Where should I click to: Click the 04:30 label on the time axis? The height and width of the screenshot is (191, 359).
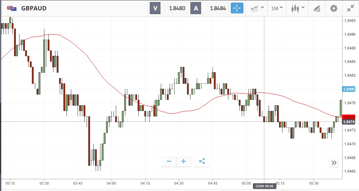pos(179,183)
